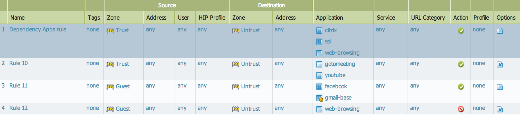The width and height of the screenshot is (520, 115).
Task: Click the Guest source zone icon in Rule 12
Action: click(110, 109)
